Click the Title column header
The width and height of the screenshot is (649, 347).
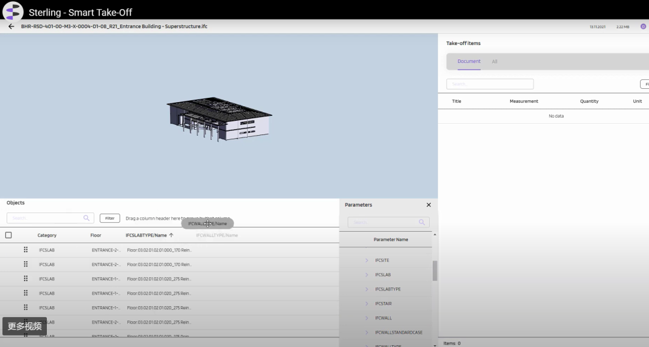(457, 101)
